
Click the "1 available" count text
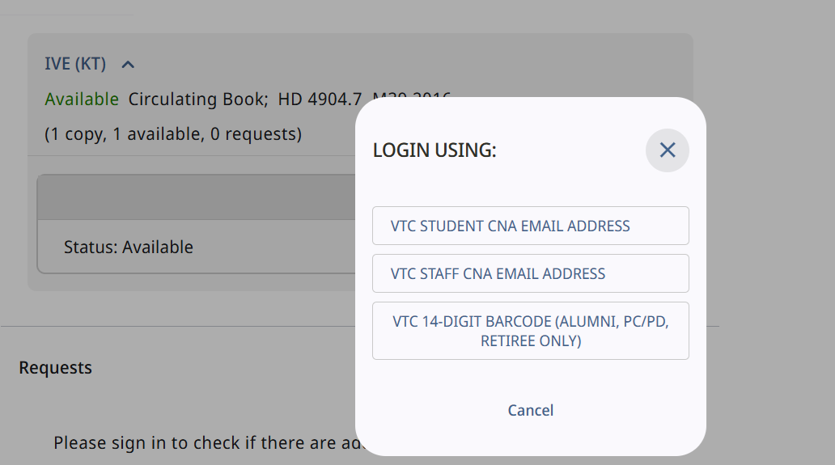pos(157,134)
